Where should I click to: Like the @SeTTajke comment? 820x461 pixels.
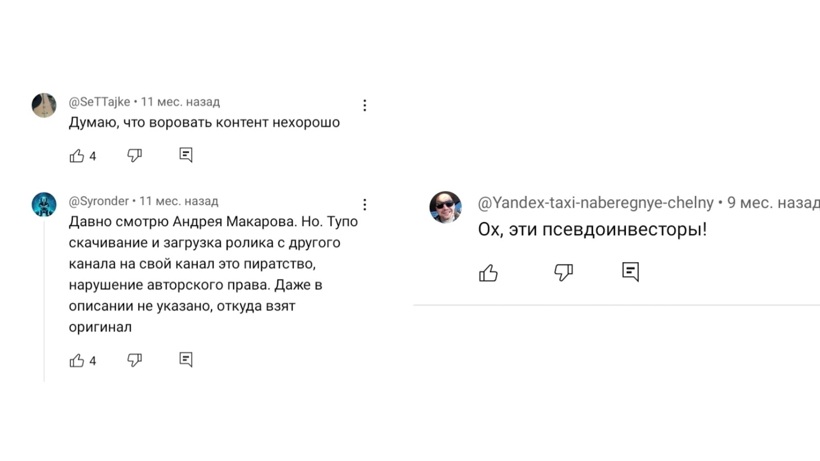[x=77, y=156]
